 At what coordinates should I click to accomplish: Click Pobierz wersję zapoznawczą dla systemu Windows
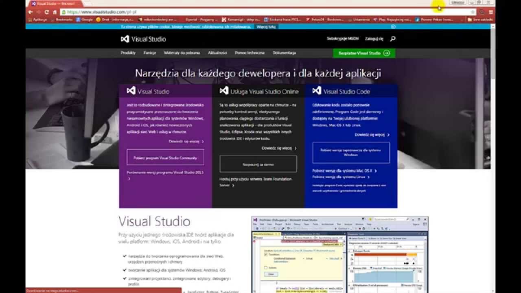(x=351, y=153)
